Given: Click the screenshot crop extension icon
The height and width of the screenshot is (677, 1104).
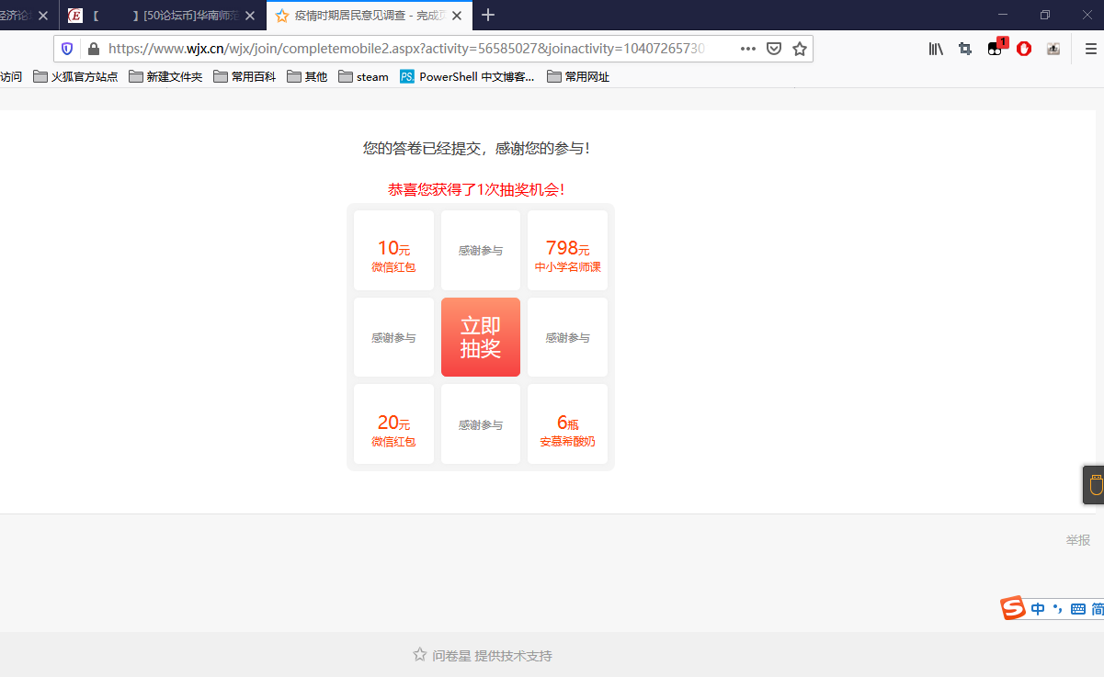Looking at the screenshot, I should tap(965, 49).
